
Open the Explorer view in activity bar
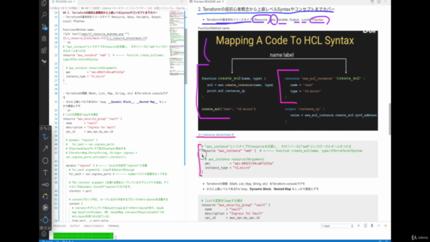click(x=44, y=3)
